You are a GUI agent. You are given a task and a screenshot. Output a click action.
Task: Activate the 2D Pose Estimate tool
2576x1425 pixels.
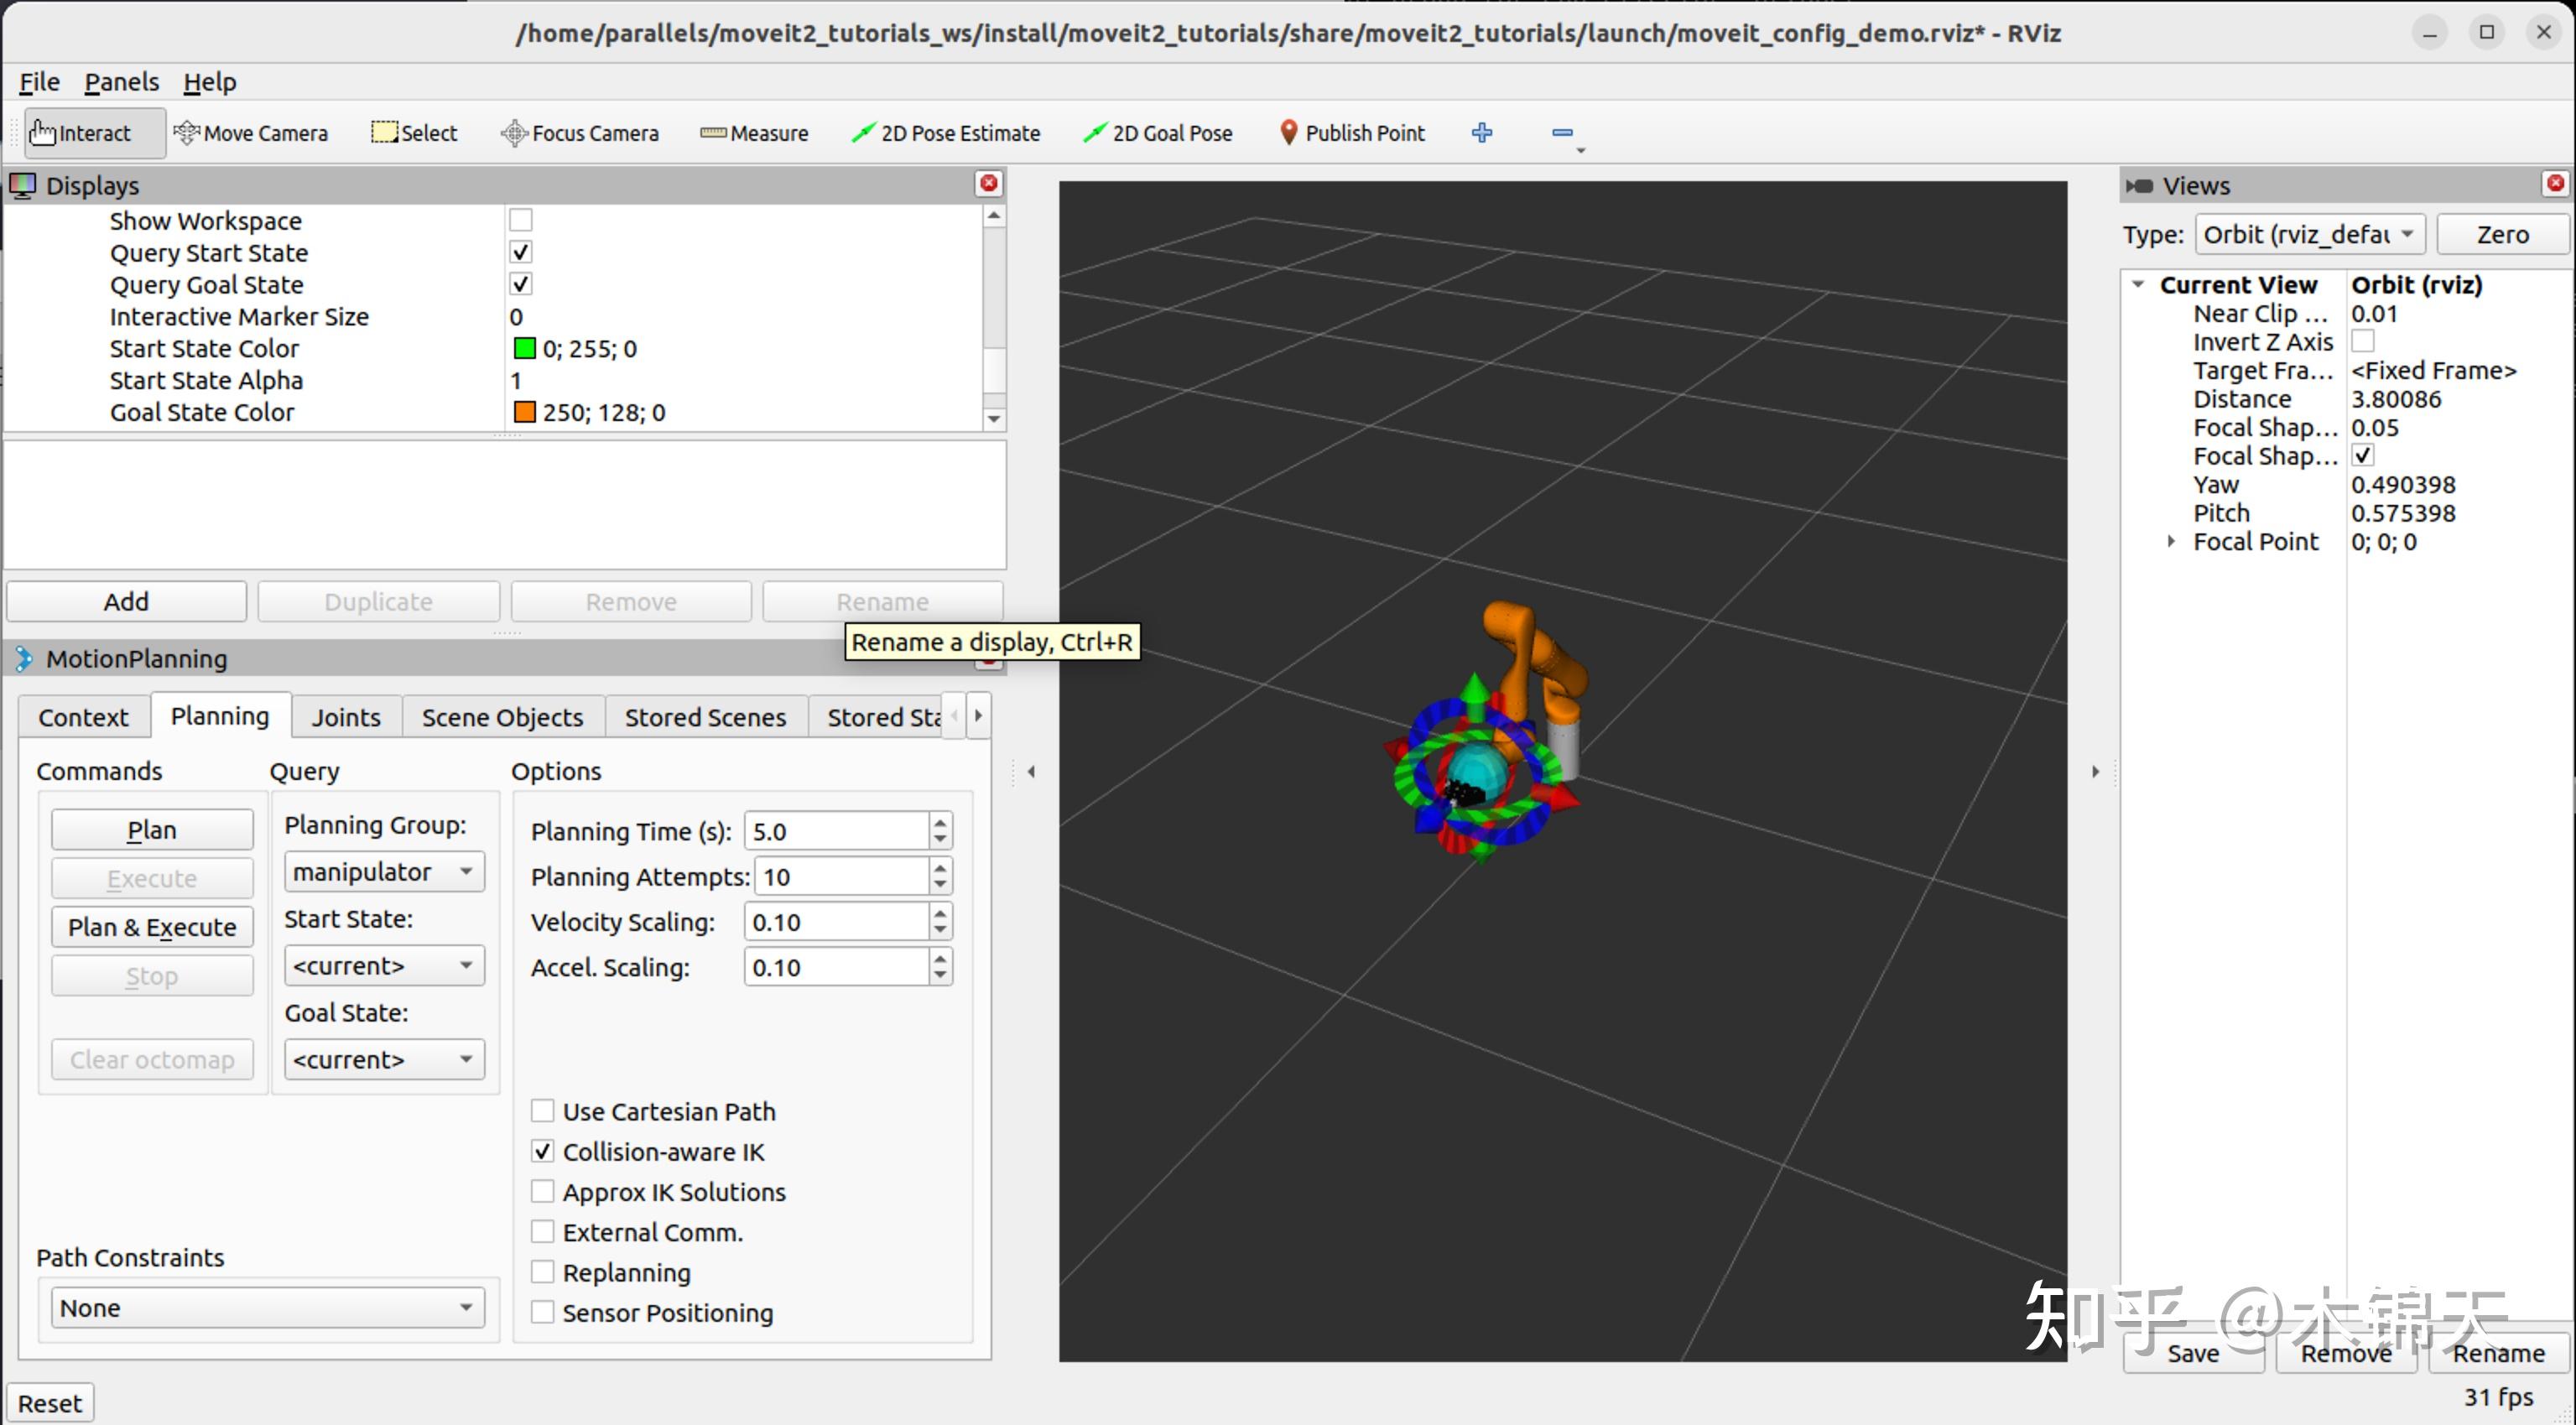[945, 132]
